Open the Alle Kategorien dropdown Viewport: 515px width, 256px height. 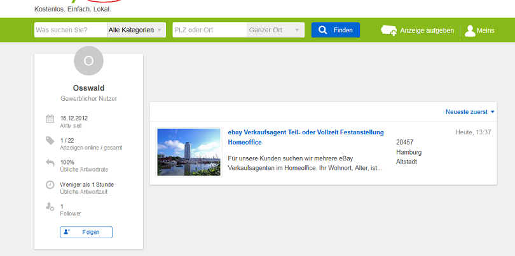pos(136,30)
